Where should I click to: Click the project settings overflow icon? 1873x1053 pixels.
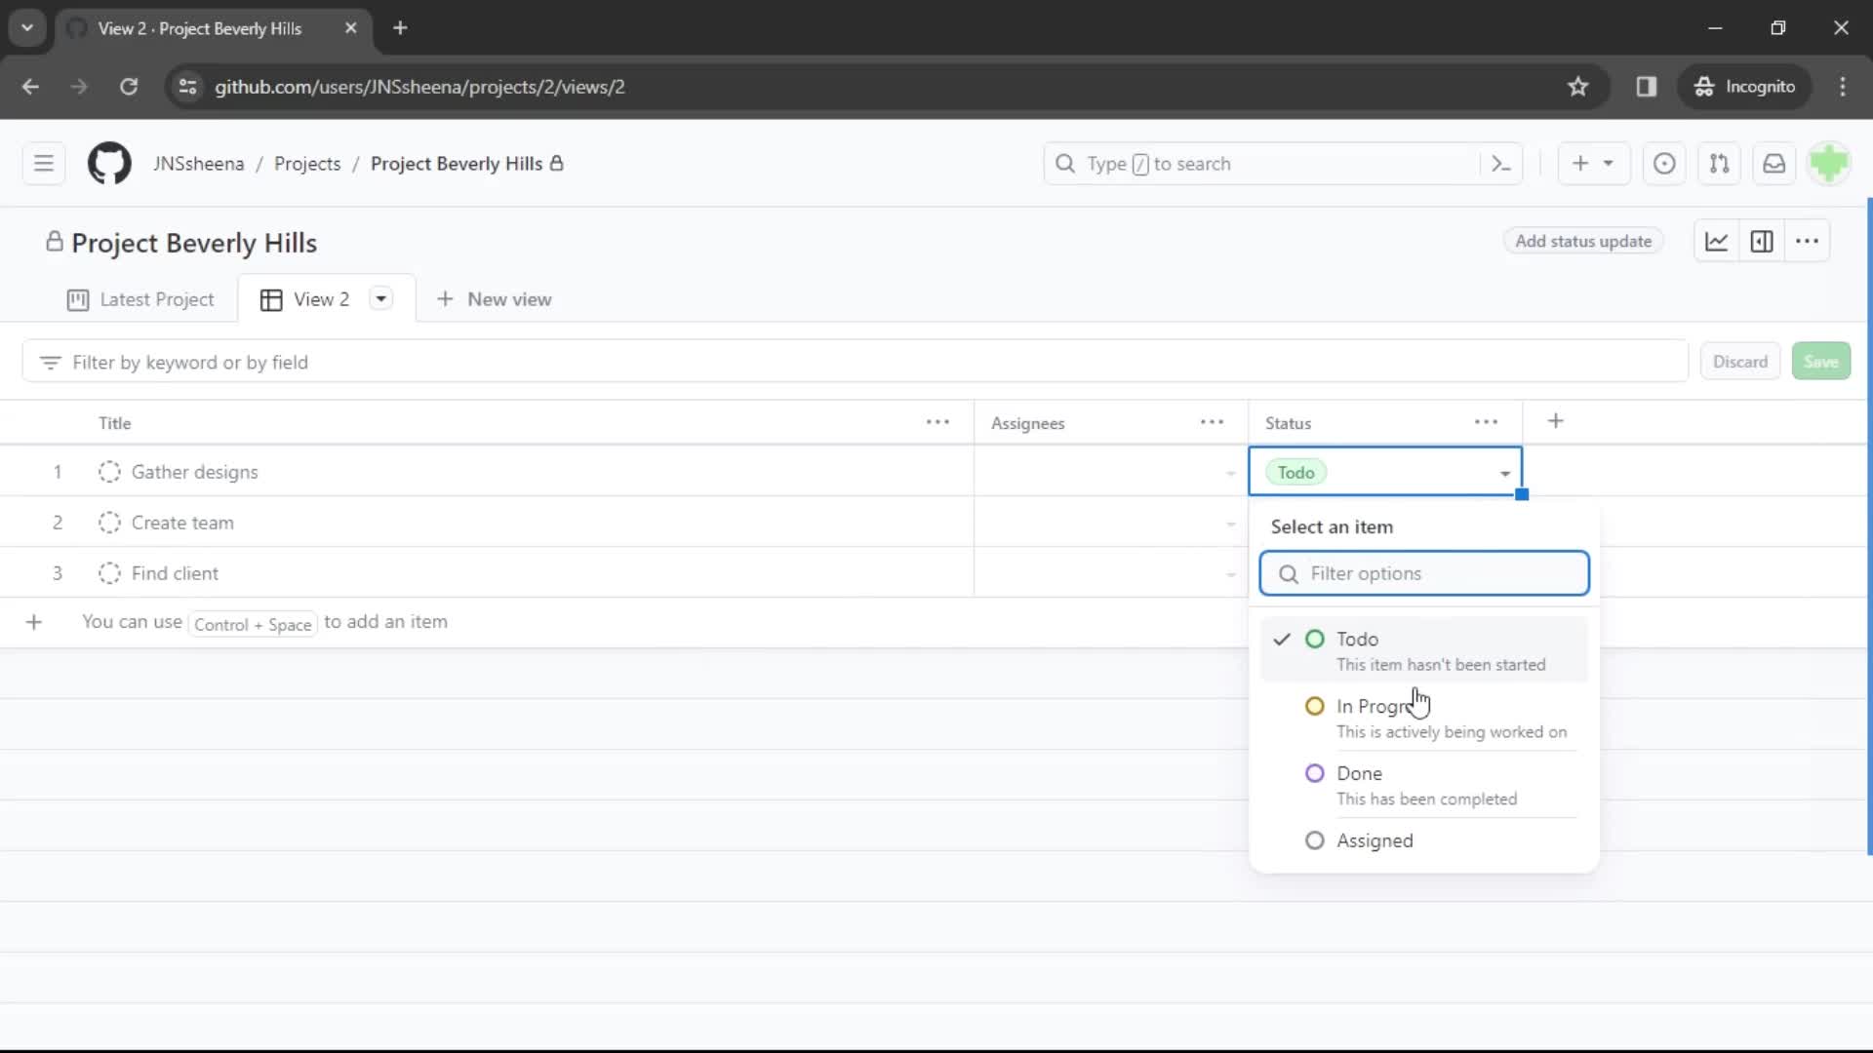click(x=1808, y=242)
